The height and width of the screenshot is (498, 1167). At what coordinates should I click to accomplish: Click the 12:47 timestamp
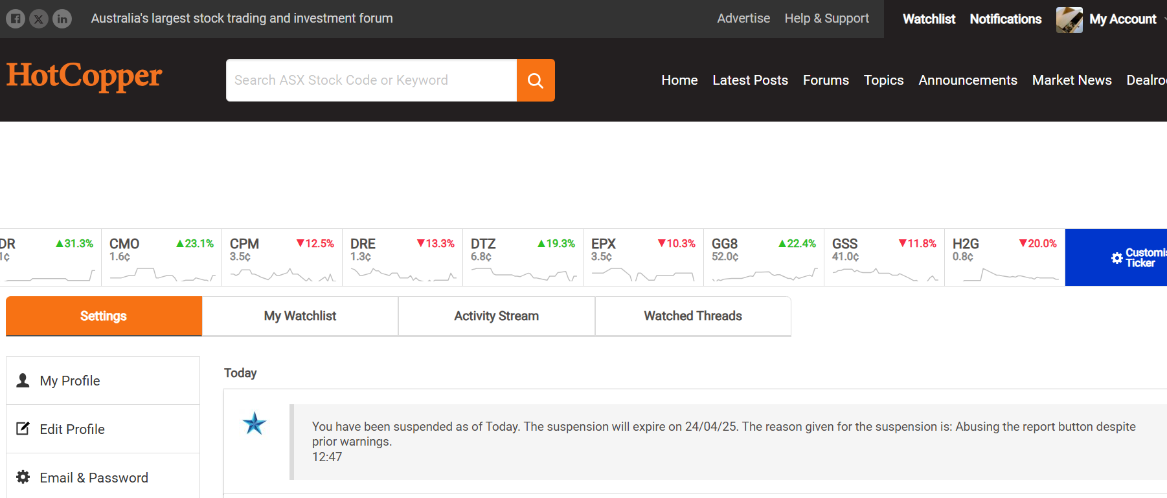click(x=327, y=457)
